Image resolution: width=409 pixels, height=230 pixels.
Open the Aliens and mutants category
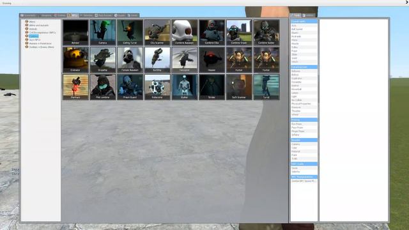(x=38, y=26)
